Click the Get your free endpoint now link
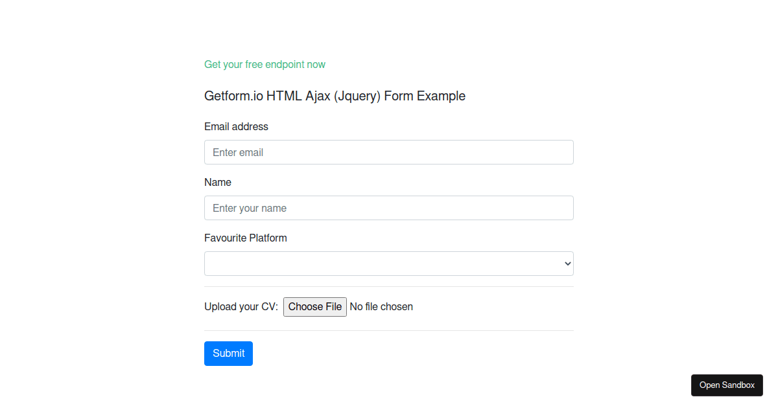The image size is (778, 408). (265, 65)
